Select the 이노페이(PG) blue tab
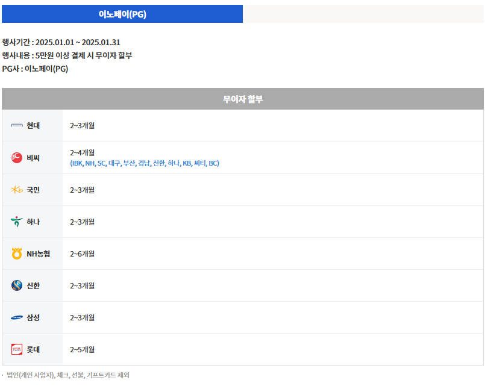 (x=122, y=14)
